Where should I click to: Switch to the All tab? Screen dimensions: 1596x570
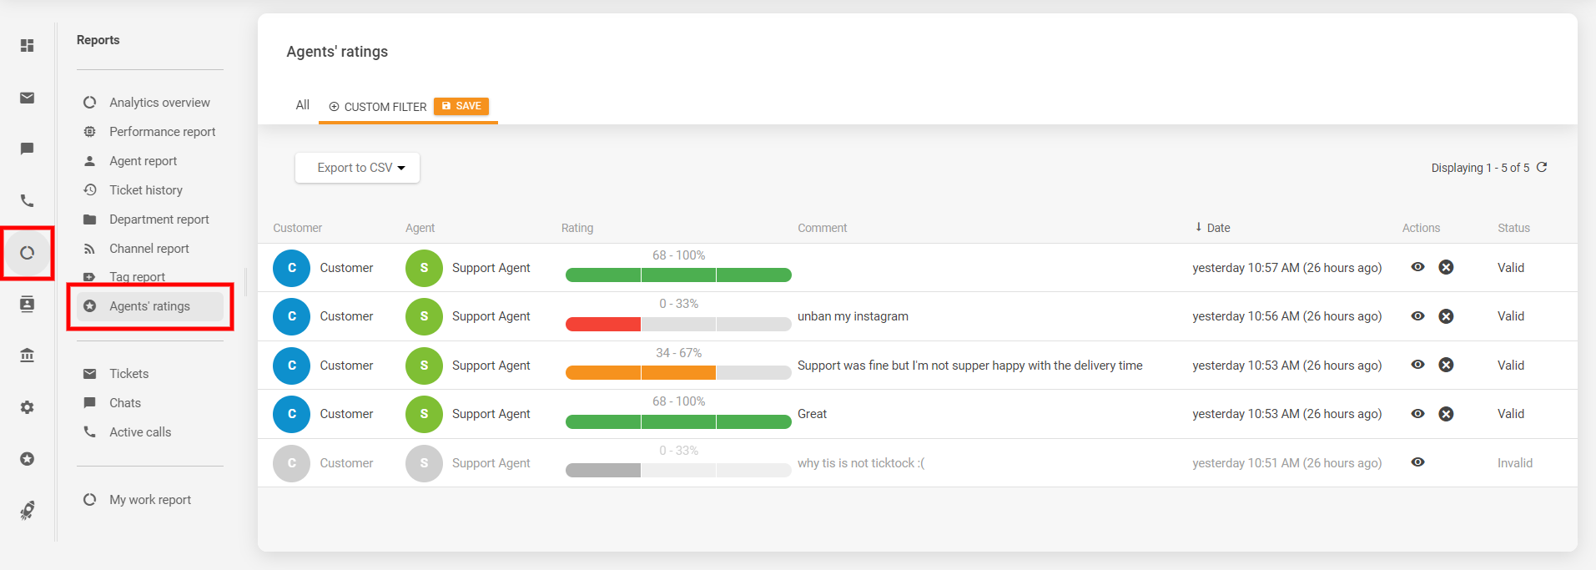(x=302, y=105)
